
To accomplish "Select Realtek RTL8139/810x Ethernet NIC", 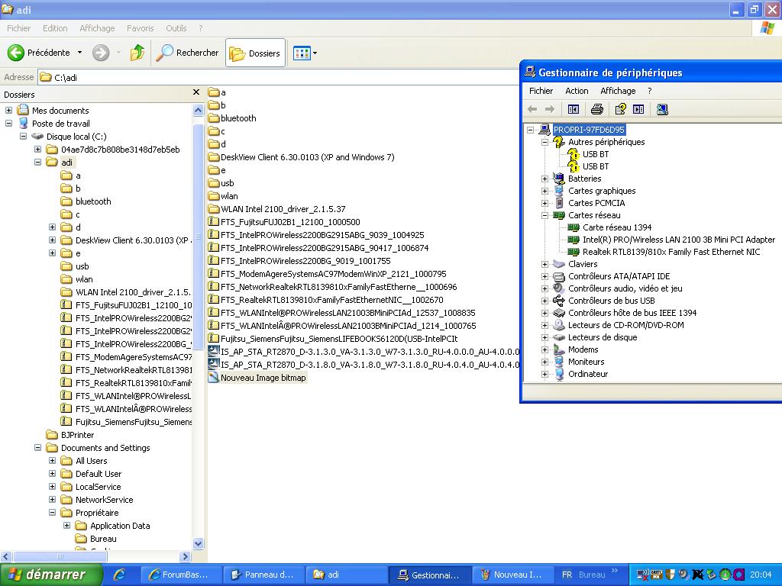I will pyautogui.click(x=671, y=252).
